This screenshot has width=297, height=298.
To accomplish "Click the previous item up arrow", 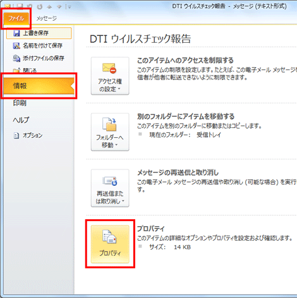I will pyautogui.click(x=49, y=7).
